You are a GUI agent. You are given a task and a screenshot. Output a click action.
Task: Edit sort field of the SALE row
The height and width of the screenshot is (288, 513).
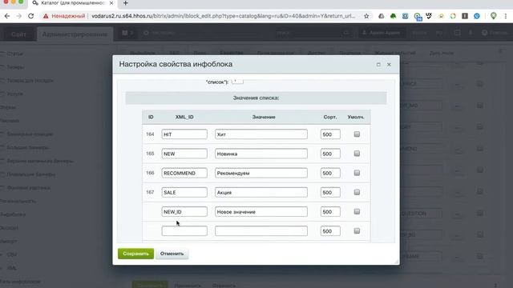point(330,192)
